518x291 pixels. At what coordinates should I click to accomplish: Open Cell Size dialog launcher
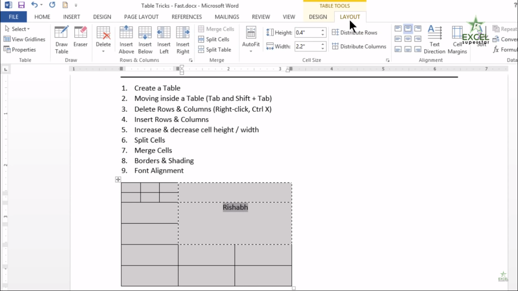[x=388, y=60]
